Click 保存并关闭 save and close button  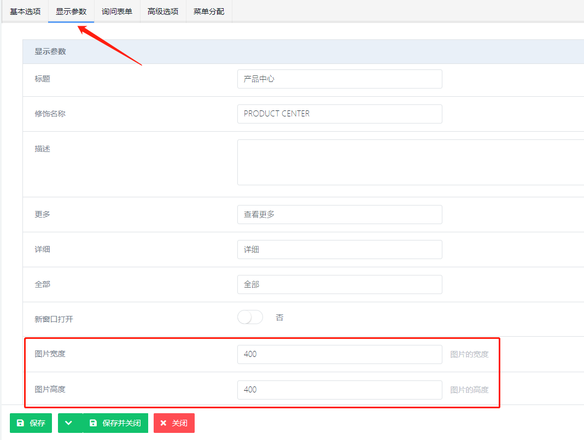[x=115, y=423]
